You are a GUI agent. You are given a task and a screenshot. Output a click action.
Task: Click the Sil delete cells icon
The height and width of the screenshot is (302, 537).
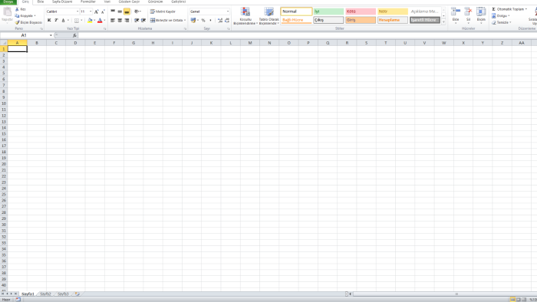468,12
